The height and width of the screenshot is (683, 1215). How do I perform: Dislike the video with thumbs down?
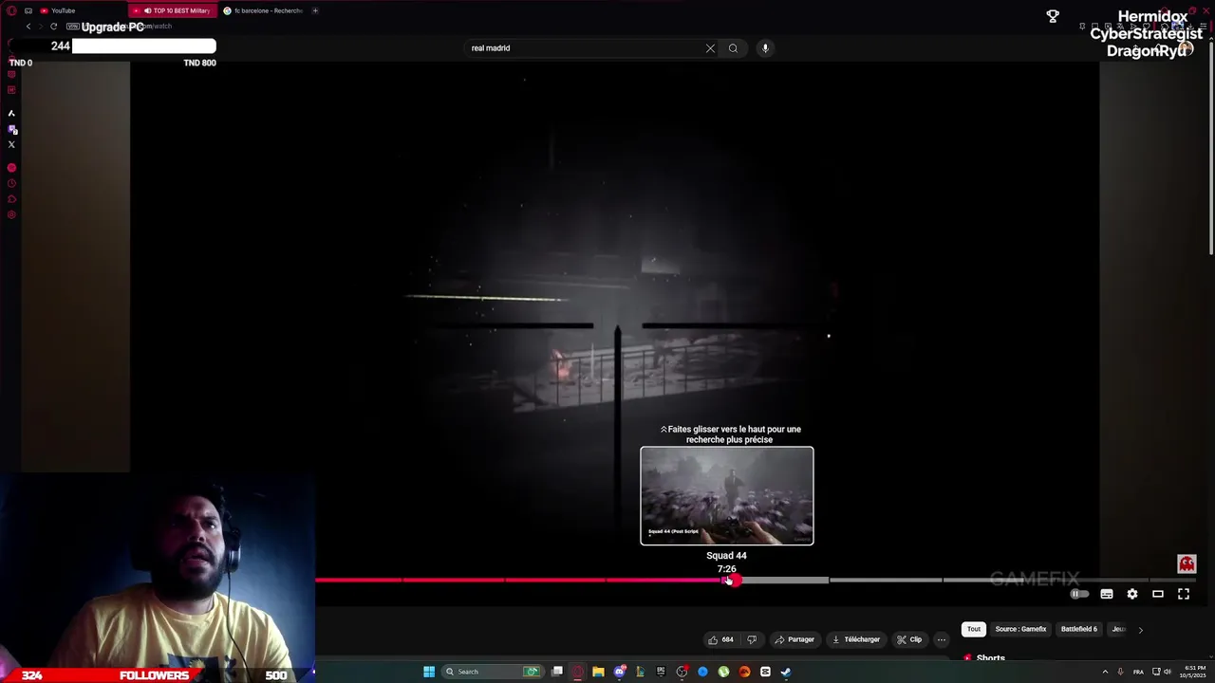[x=752, y=639]
